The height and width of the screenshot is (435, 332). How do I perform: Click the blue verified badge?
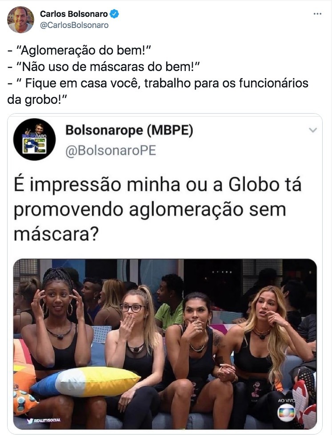114,14
